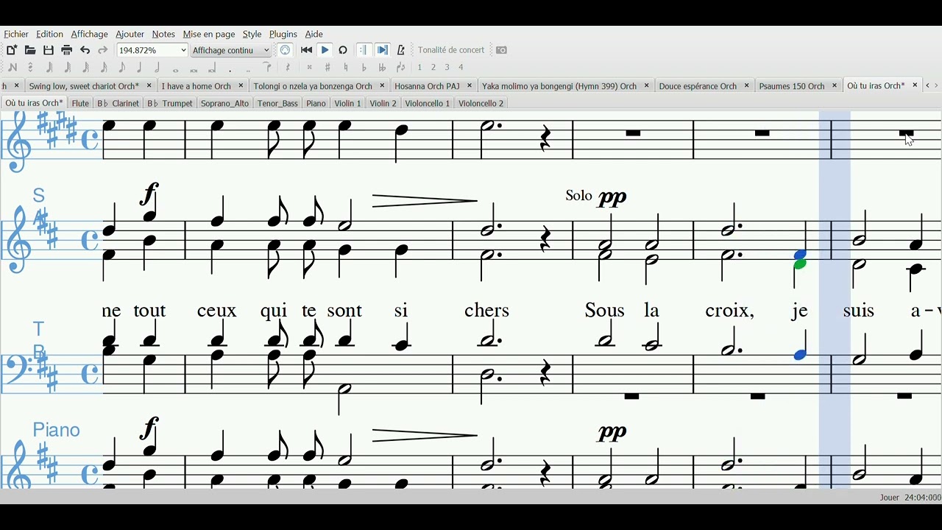Image resolution: width=942 pixels, height=530 pixels.
Task: Close the Psaumes 150 Orch tab
Action: coord(835,86)
